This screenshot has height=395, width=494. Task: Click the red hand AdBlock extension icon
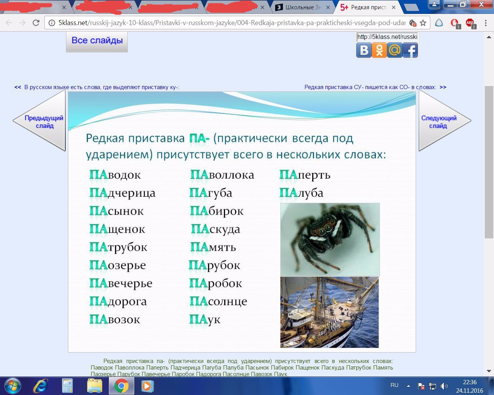(x=455, y=23)
